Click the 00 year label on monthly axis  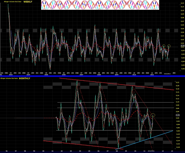pos(43,151)
